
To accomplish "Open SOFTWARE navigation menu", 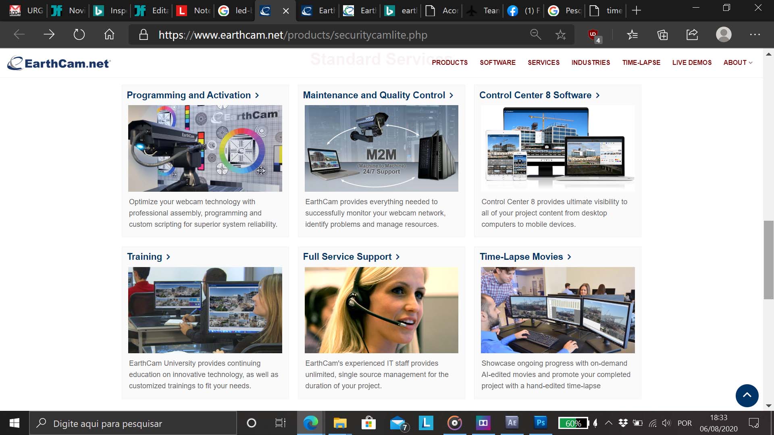I will (x=497, y=62).
